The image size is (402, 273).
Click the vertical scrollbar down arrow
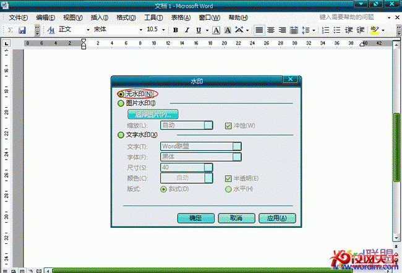(396, 238)
